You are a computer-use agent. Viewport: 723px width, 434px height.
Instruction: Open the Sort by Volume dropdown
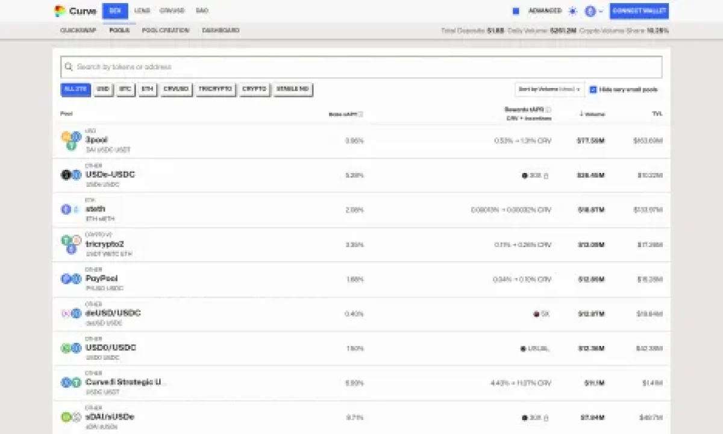pyautogui.click(x=549, y=89)
